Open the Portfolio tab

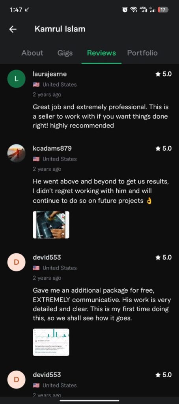[142, 53]
